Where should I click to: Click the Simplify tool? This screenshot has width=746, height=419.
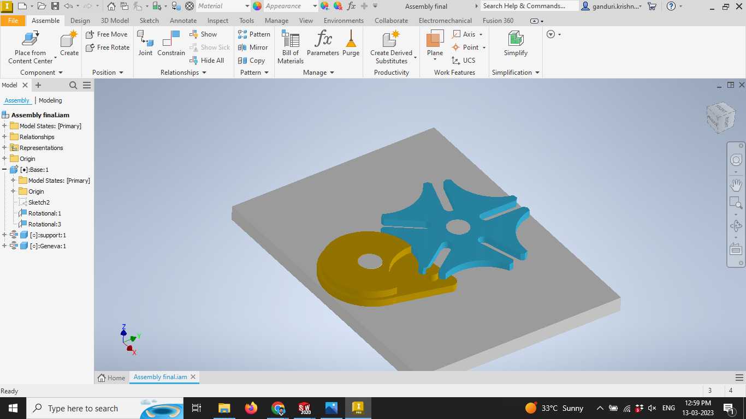point(516,43)
